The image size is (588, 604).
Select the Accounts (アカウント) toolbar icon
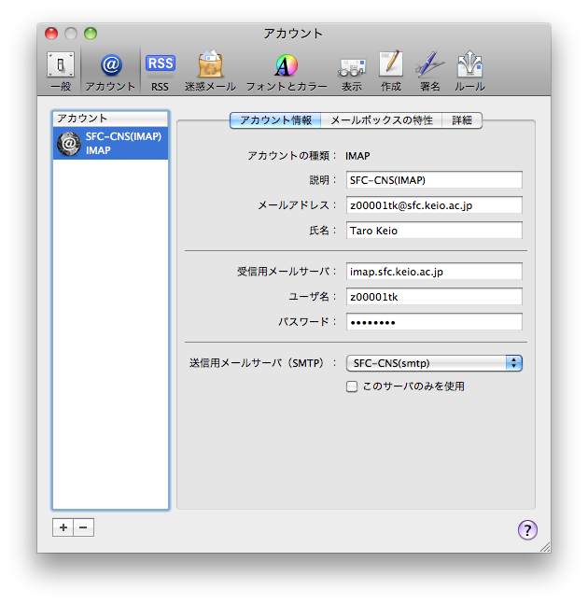[110, 70]
